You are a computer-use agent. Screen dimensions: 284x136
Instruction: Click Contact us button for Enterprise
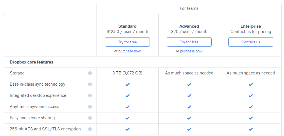tap(251, 42)
